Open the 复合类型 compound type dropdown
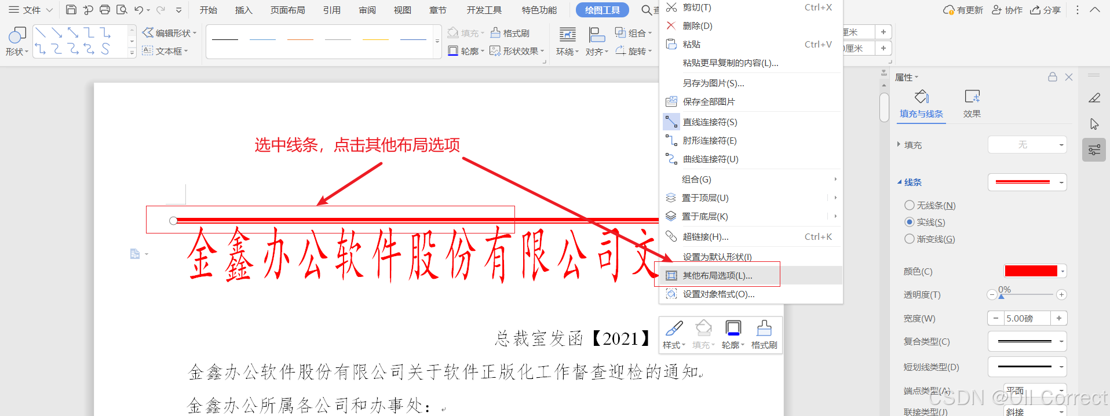The height and width of the screenshot is (416, 1110). pos(1027,341)
